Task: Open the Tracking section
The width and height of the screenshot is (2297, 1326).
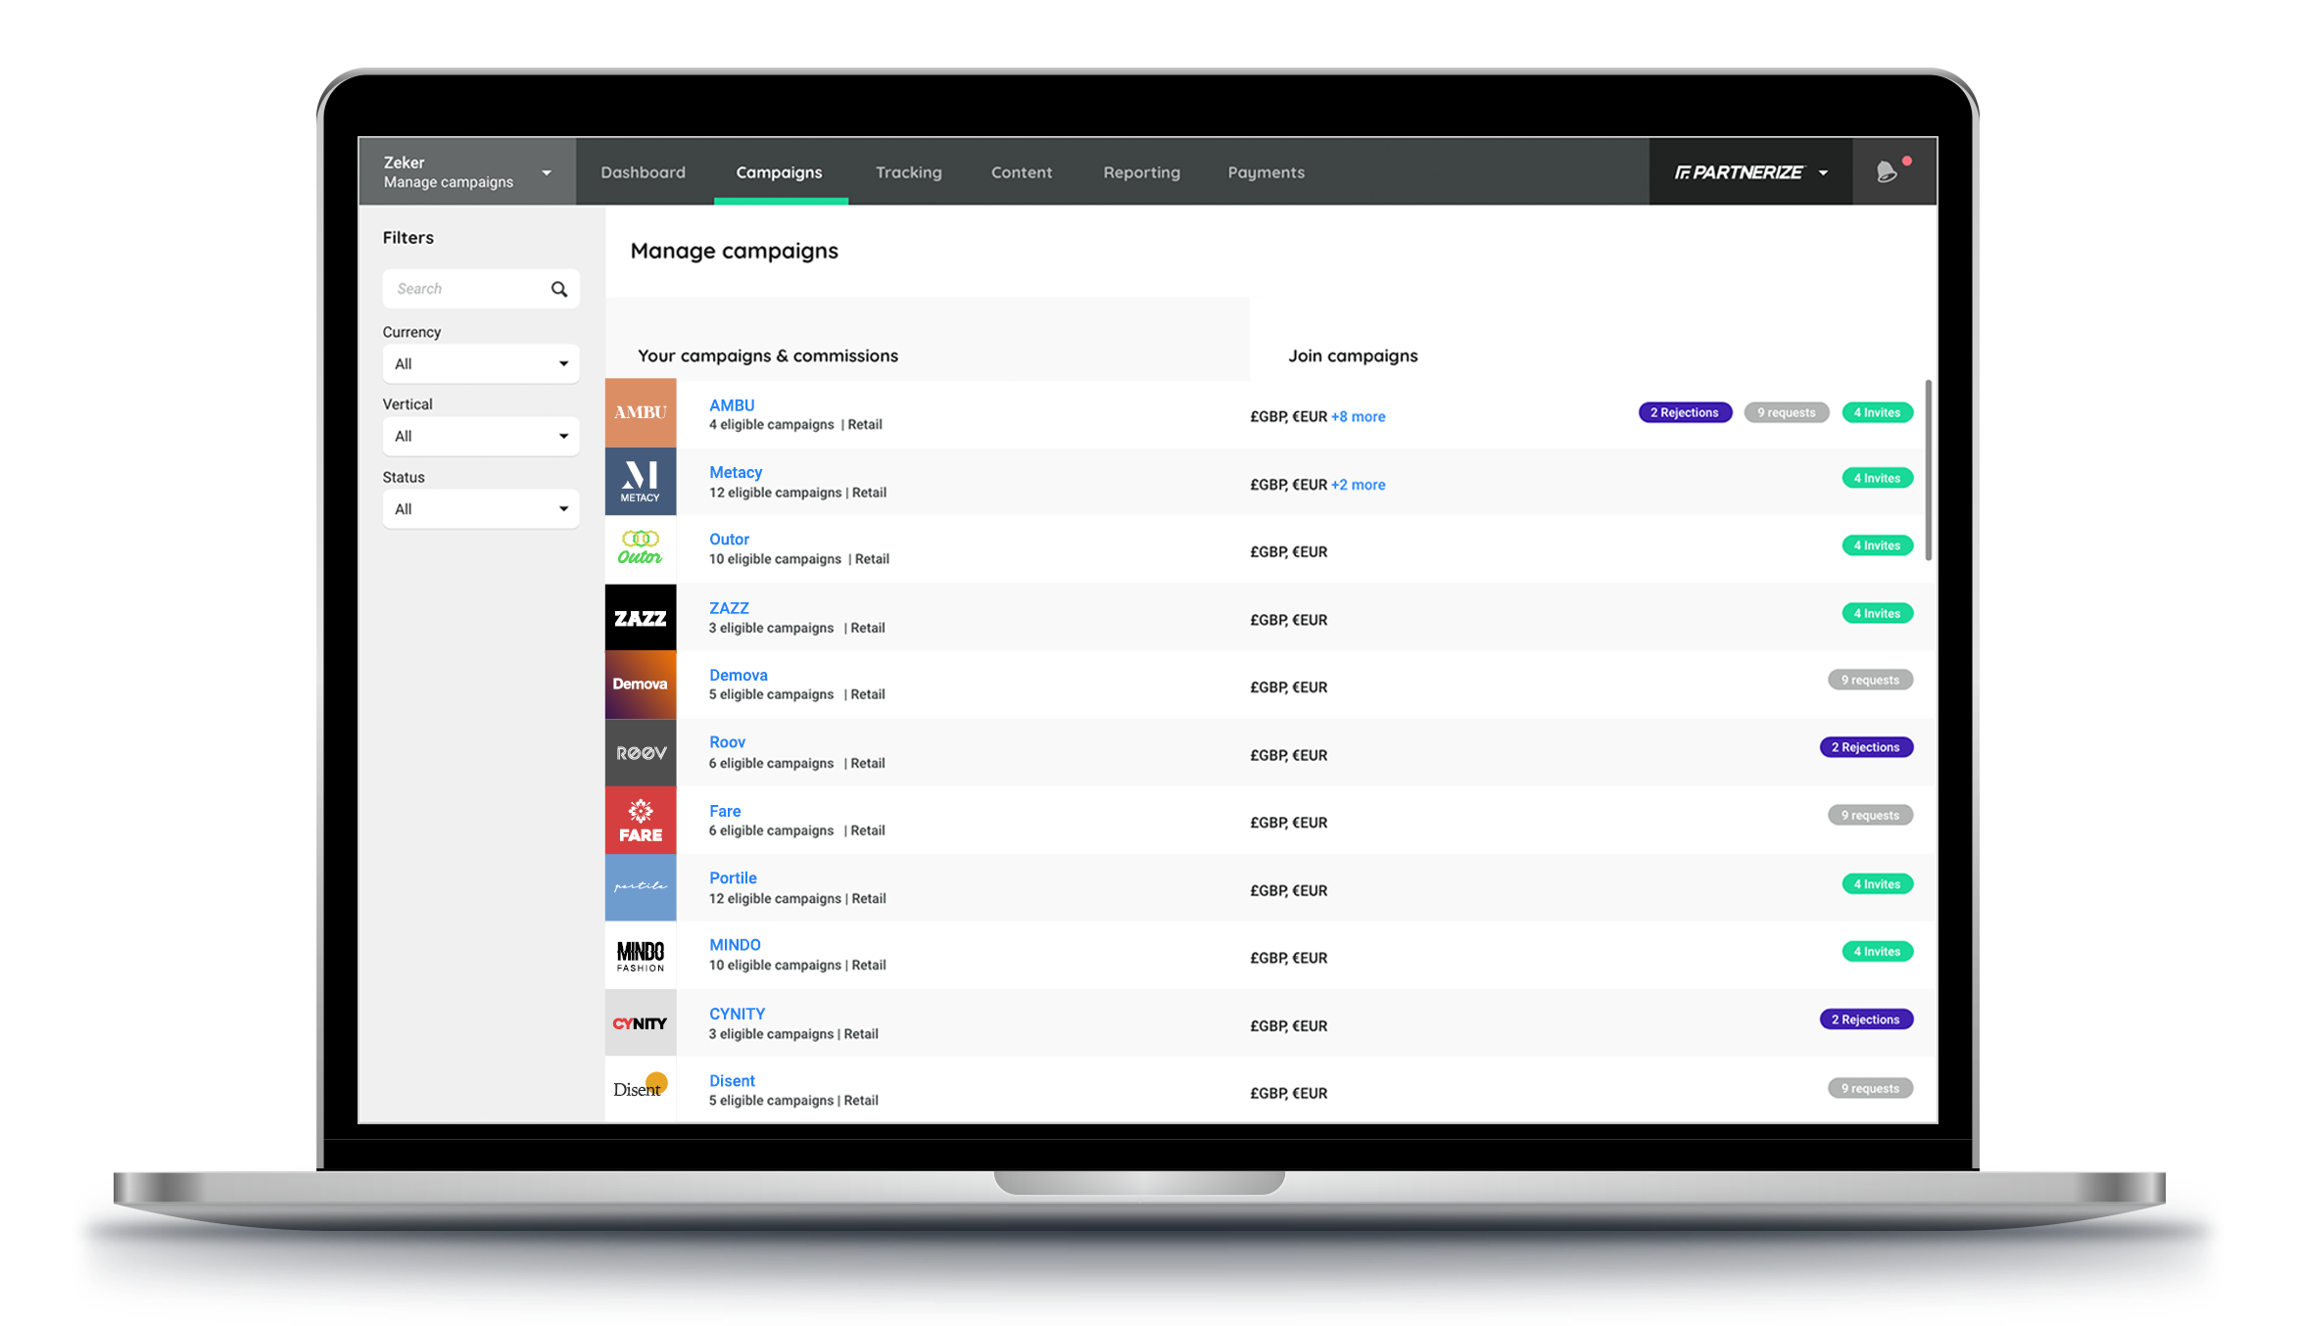Action: (907, 172)
